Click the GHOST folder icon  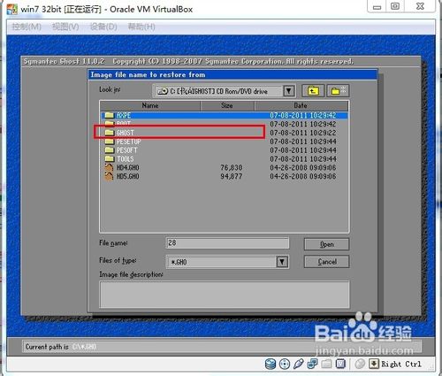(110, 133)
